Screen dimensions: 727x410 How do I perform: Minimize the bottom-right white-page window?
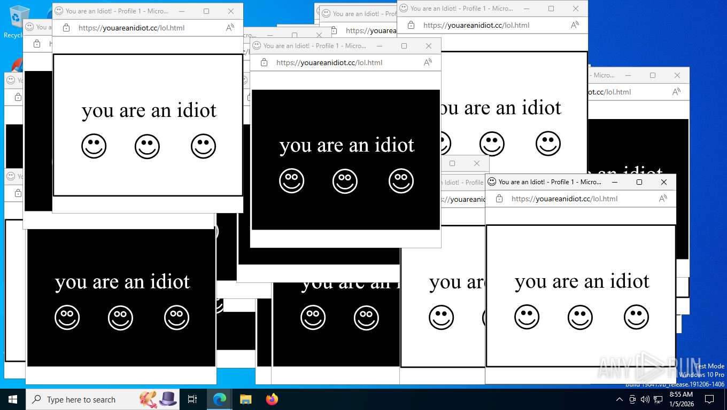tap(615, 182)
